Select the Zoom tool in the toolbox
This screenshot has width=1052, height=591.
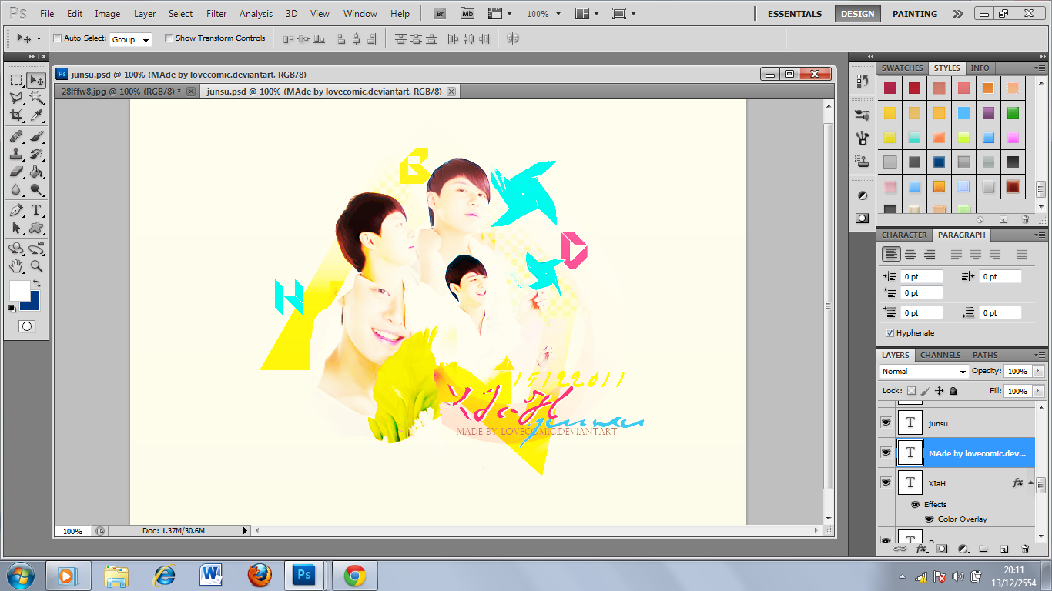pos(36,266)
